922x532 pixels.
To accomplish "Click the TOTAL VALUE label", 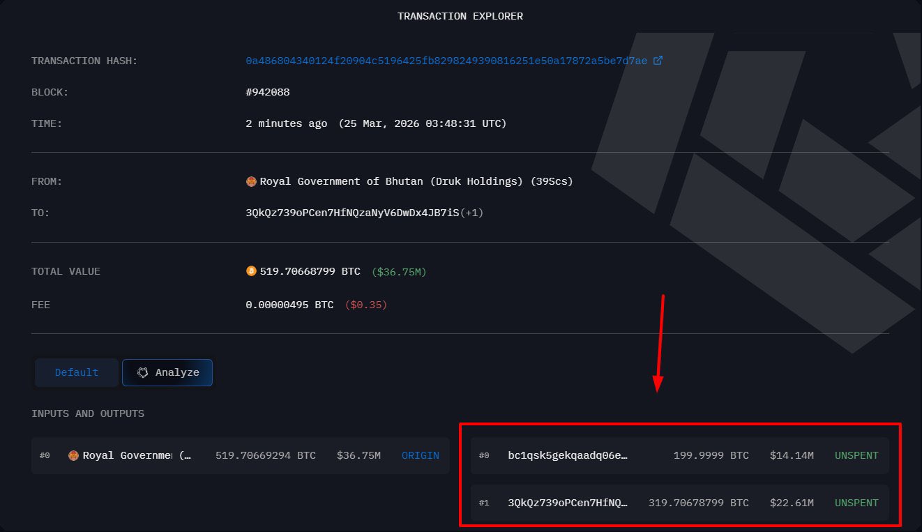I will tap(66, 271).
